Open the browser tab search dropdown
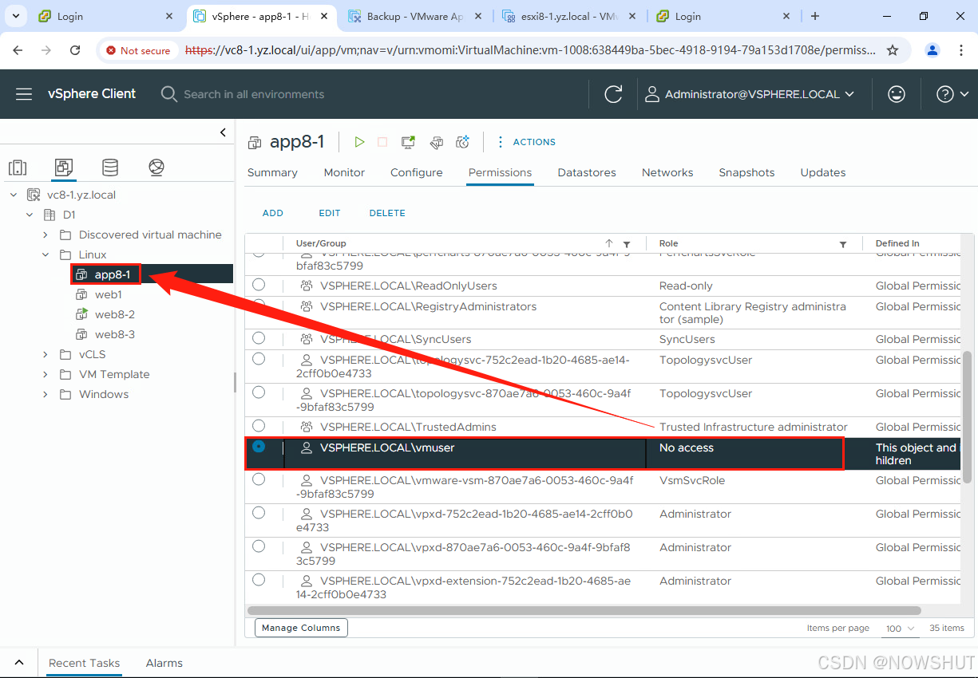This screenshot has height=678, width=978. click(18, 16)
